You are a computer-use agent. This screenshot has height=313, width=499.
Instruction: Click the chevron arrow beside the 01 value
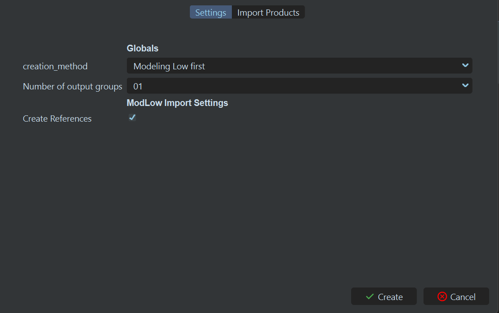(465, 86)
